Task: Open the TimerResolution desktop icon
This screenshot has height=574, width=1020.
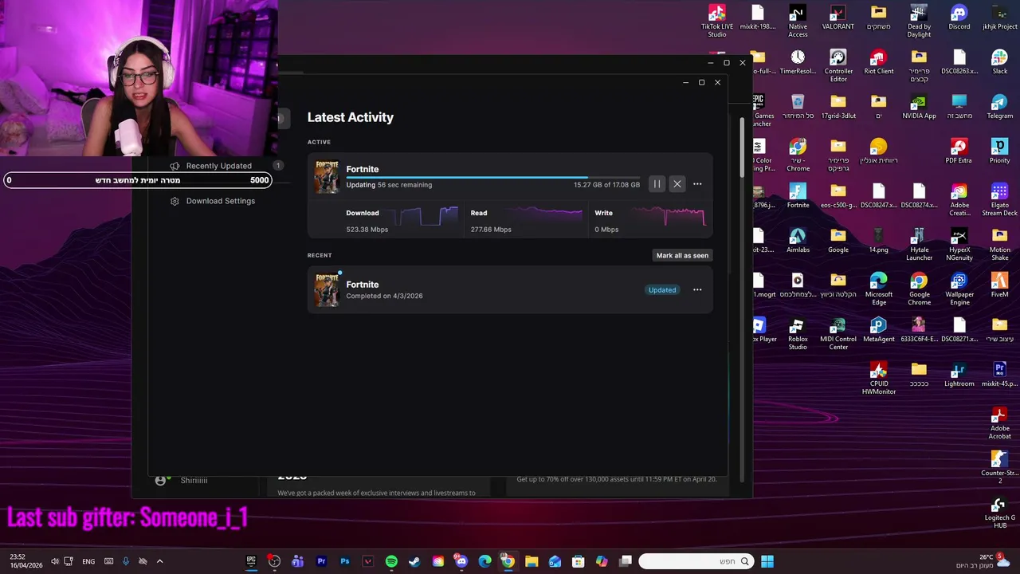Action: point(798,62)
